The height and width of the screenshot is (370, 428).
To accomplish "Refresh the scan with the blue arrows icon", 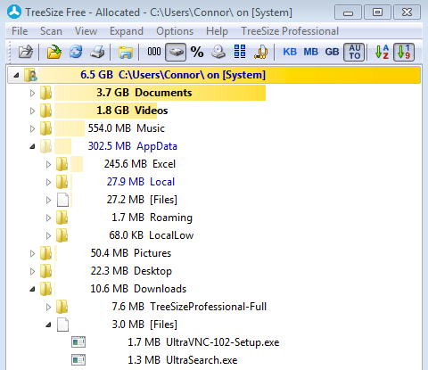I will pos(76,52).
